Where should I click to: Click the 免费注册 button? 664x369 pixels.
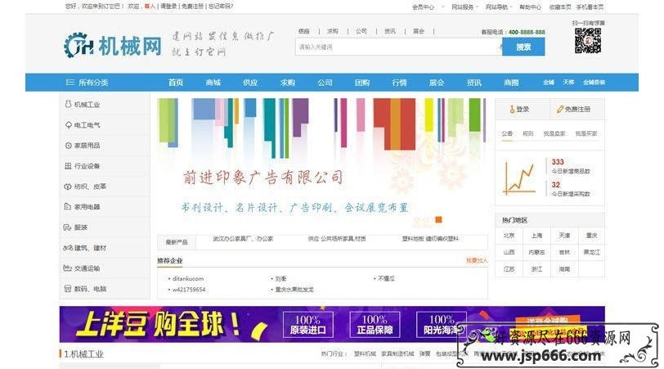(574, 109)
